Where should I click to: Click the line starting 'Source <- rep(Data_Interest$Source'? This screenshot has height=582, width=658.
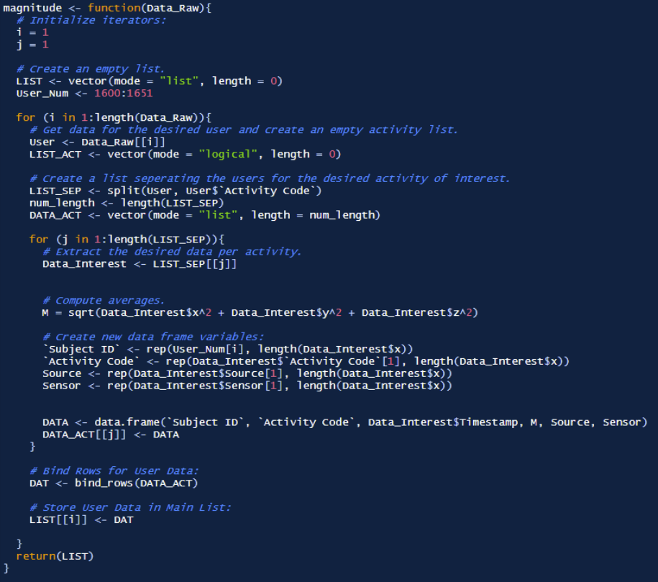(x=247, y=373)
